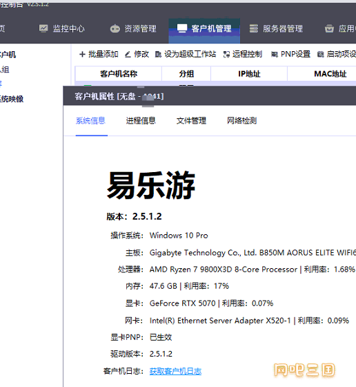Click the text Windows 10 Pro
Image resolution: width=356 pixels, height=387 pixels.
click(x=179, y=236)
